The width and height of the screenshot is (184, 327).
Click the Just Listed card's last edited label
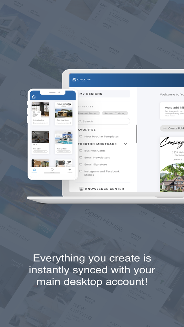[x=64, y=151]
